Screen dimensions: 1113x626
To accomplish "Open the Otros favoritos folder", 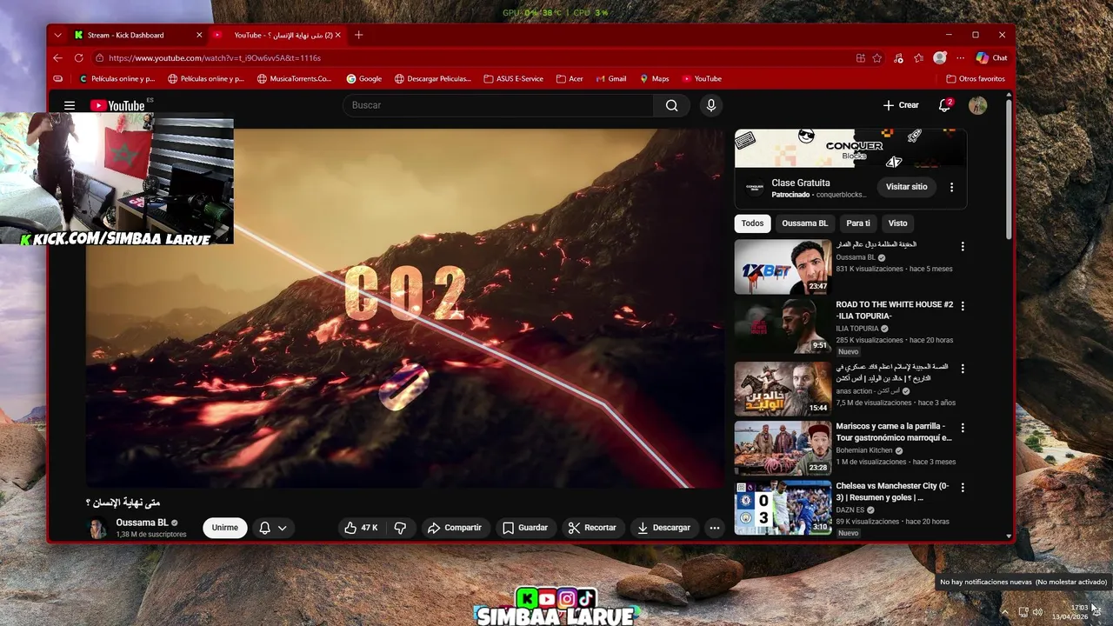I will pyautogui.click(x=976, y=78).
